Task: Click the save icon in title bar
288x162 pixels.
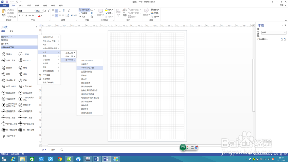Action: 7,2
